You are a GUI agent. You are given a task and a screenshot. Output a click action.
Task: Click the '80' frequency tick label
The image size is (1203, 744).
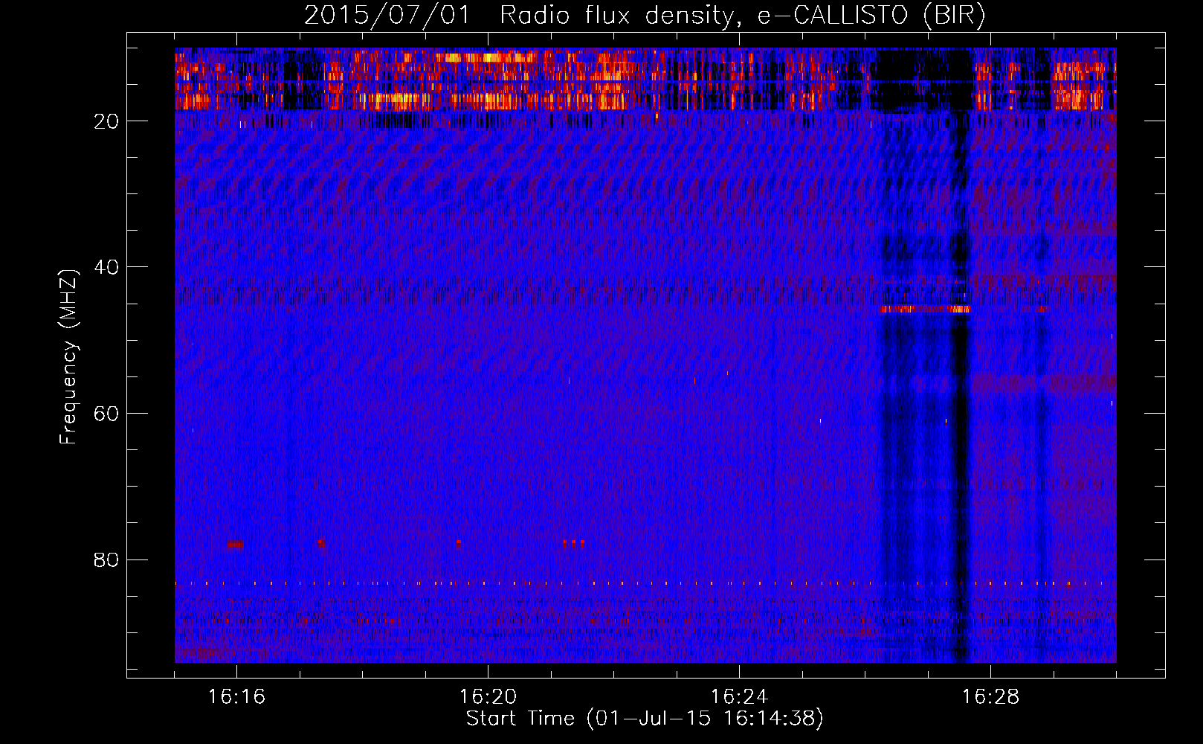click(x=106, y=559)
